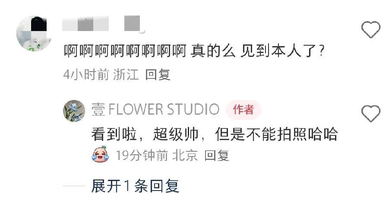The width and height of the screenshot is (392, 197).
Task: Open the 壹 FLOWER STUDIO flower avatar
Action: click(74, 111)
